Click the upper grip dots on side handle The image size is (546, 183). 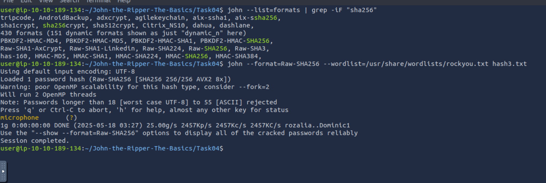click(3, 165)
